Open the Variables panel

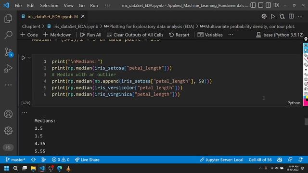click(x=210, y=35)
